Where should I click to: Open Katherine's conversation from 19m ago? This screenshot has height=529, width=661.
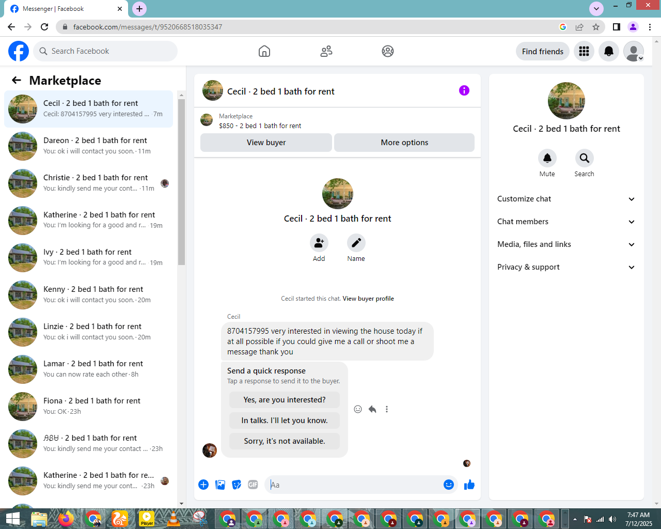tap(88, 221)
